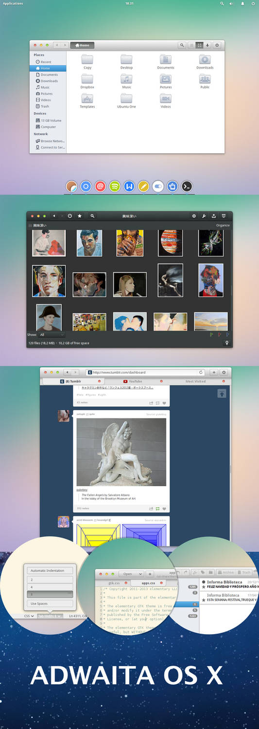Open the blue W app in dock

(x=129, y=186)
